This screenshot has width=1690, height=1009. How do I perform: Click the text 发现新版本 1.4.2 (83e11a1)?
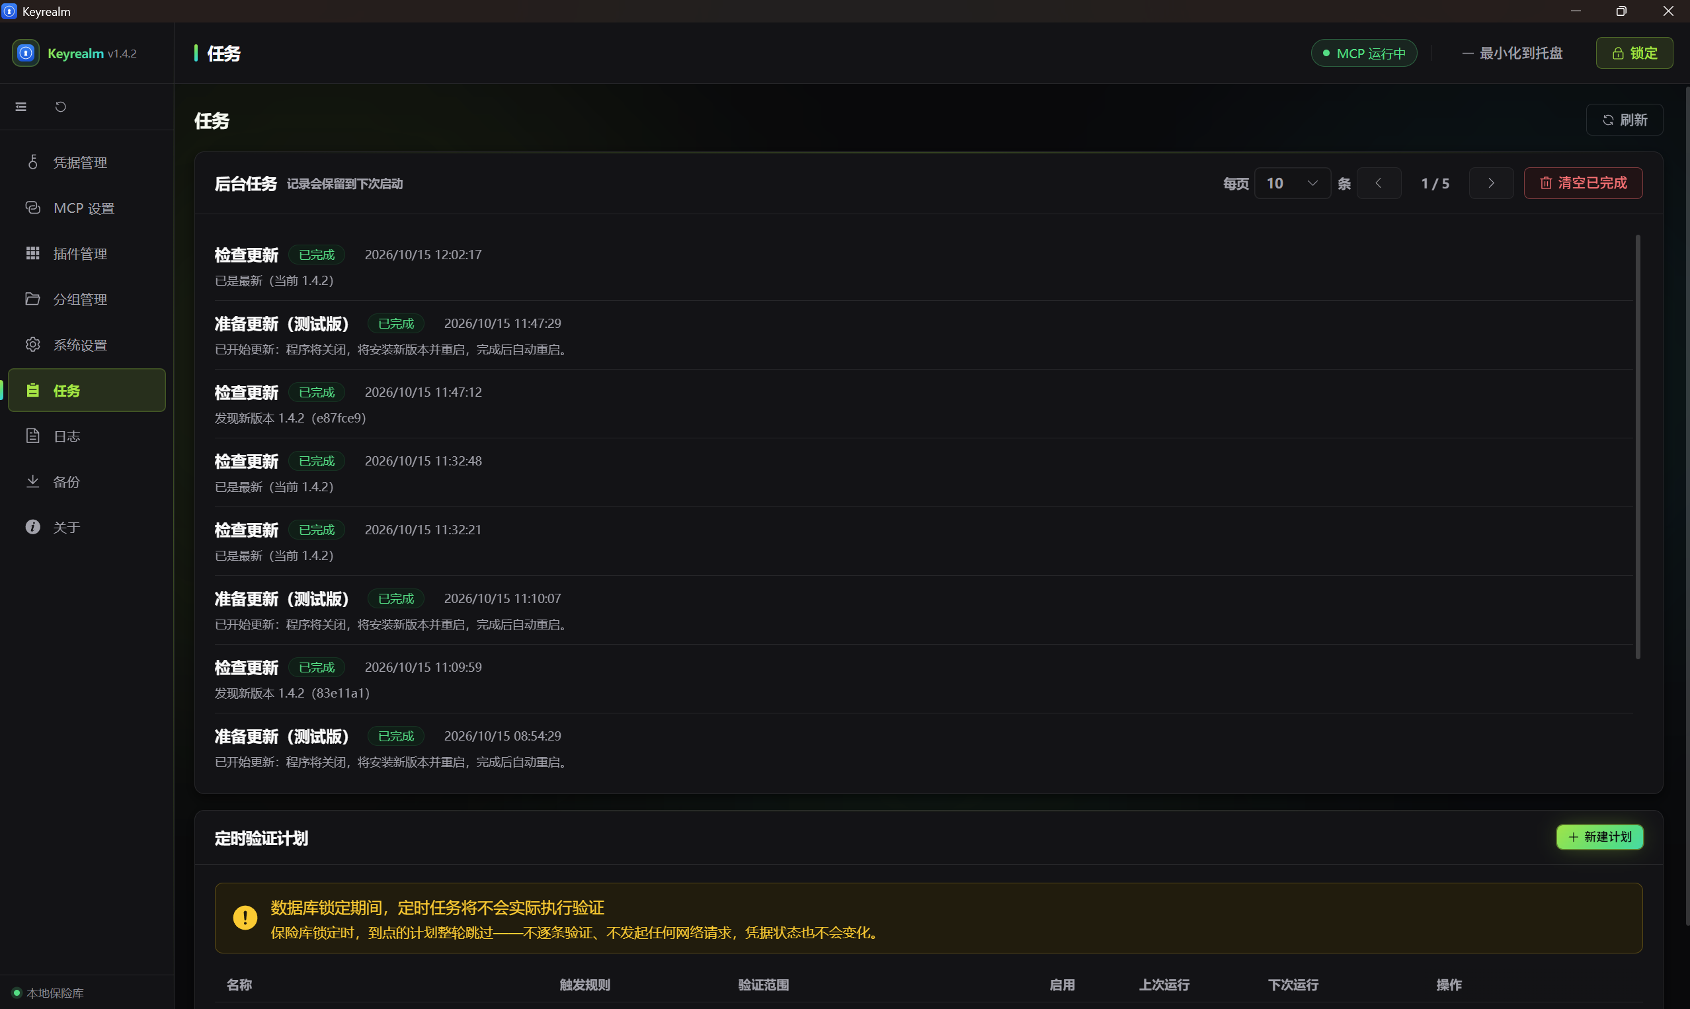(292, 693)
